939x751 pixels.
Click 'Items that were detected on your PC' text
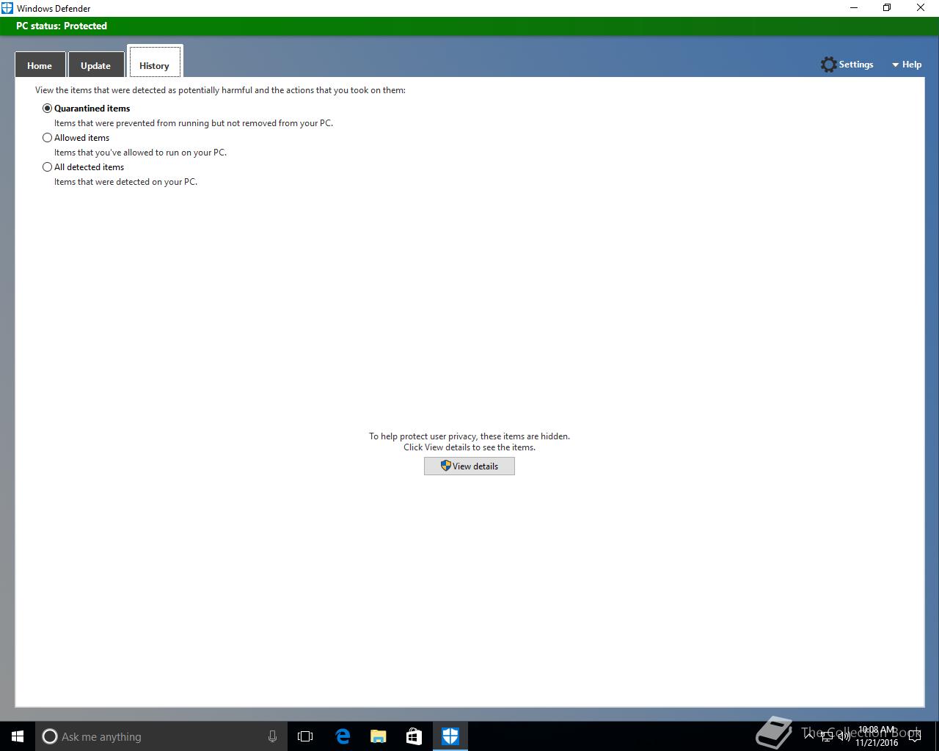click(125, 182)
